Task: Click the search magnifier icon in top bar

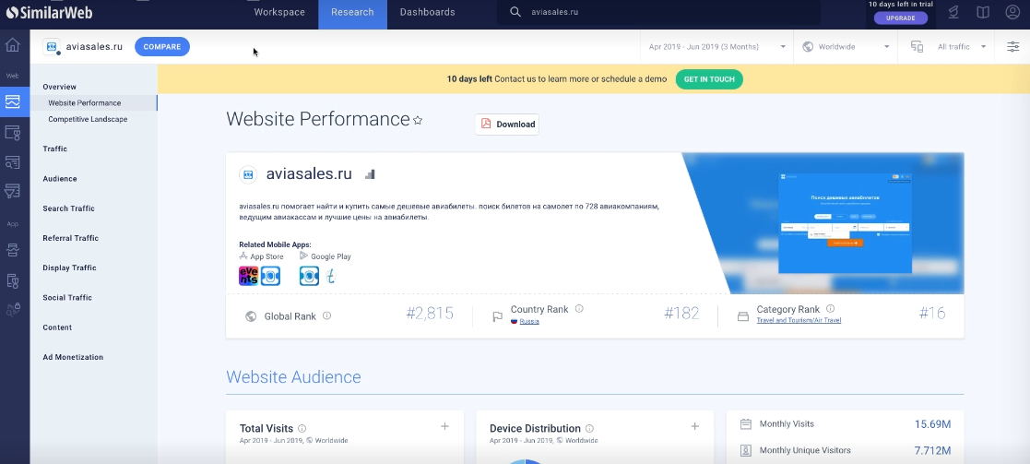Action: click(x=515, y=12)
